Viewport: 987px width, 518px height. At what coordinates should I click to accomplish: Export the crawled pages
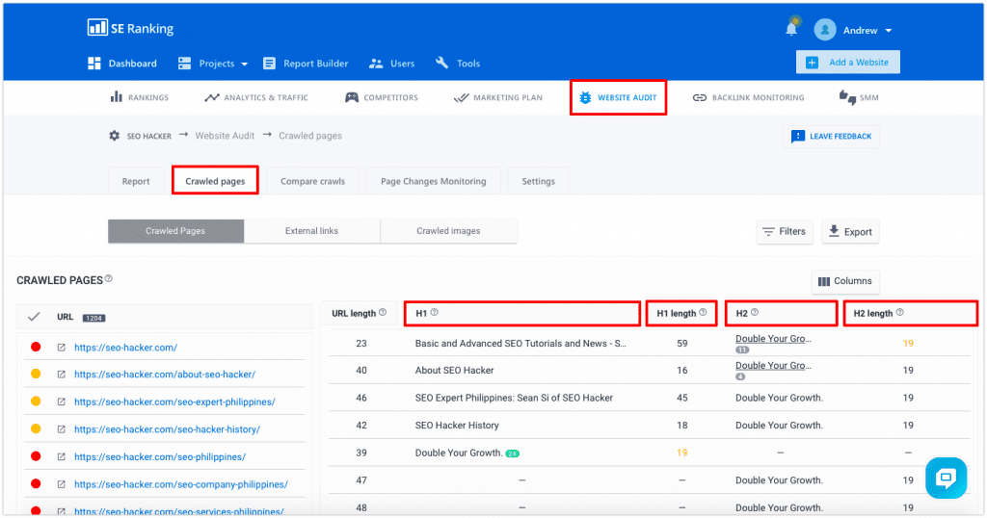click(850, 231)
